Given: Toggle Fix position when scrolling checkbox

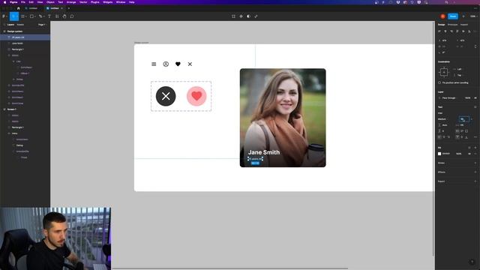Looking at the screenshot, I should (x=439, y=82).
